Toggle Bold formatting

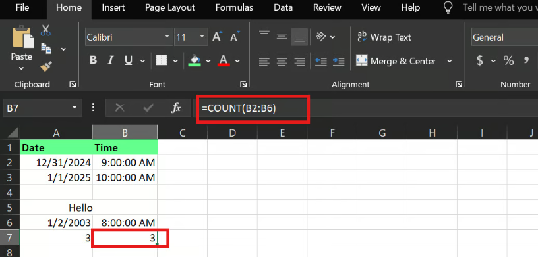(x=93, y=60)
